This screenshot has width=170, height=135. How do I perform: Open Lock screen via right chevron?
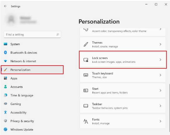click(160, 60)
